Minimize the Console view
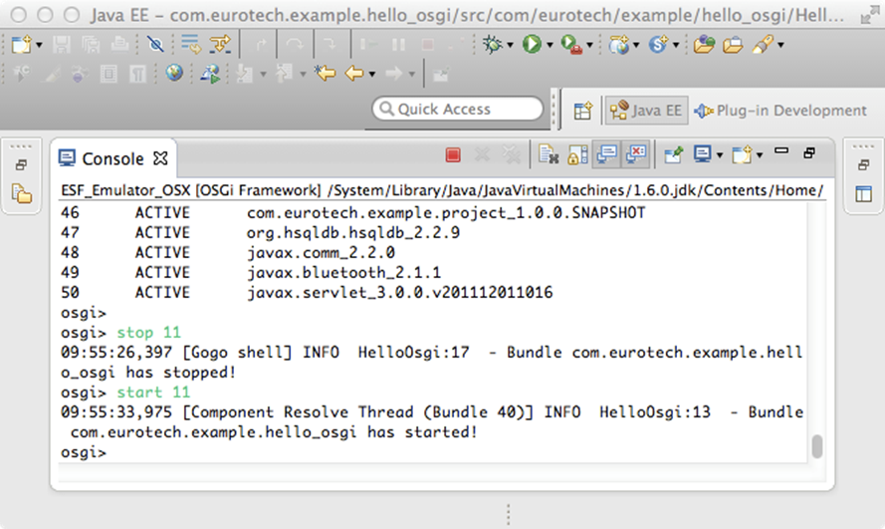Image resolution: width=885 pixels, height=529 pixels. coord(781,150)
